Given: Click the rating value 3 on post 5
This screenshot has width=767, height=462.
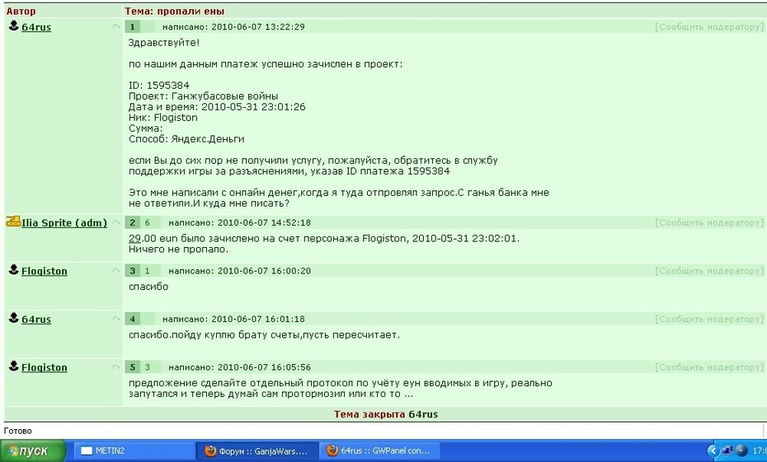Looking at the screenshot, I should click(x=148, y=366).
